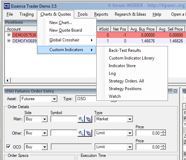The height and width of the screenshot is (160, 186).
Task: Open the Reports menu
Action: 101,14
